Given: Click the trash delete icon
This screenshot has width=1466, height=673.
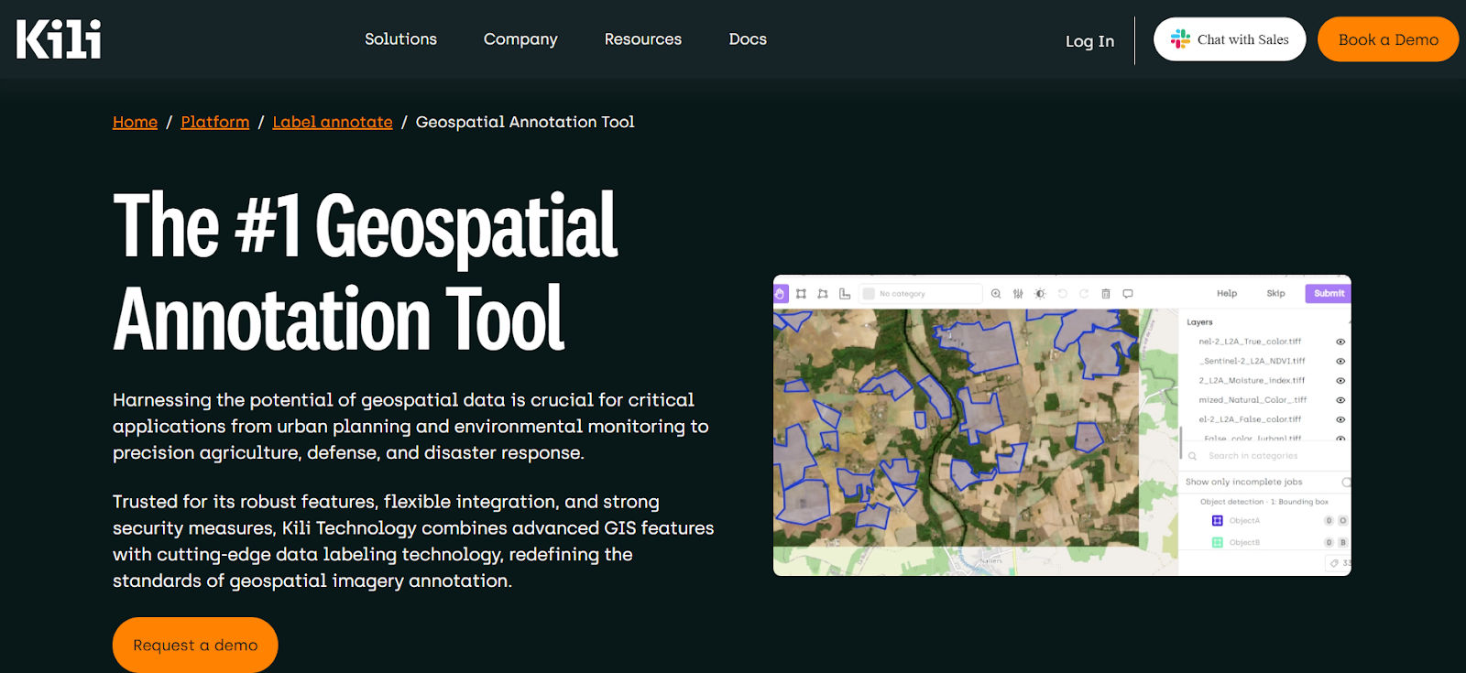Looking at the screenshot, I should (x=1106, y=294).
